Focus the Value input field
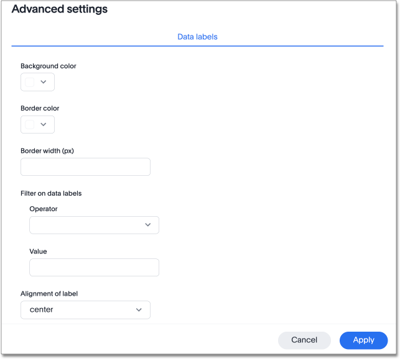400x359 pixels. pyautogui.click(x=94, y=267)
